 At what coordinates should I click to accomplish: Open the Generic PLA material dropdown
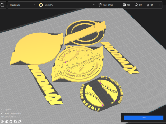click(67, 5)
